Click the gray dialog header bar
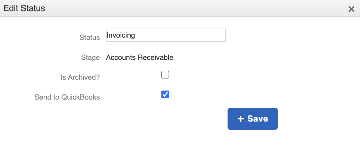 point(181,8)
